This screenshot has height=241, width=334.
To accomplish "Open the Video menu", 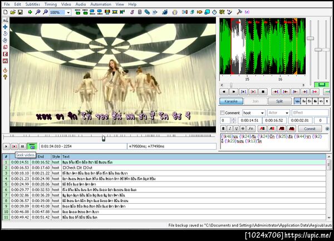I will (66, 4).
